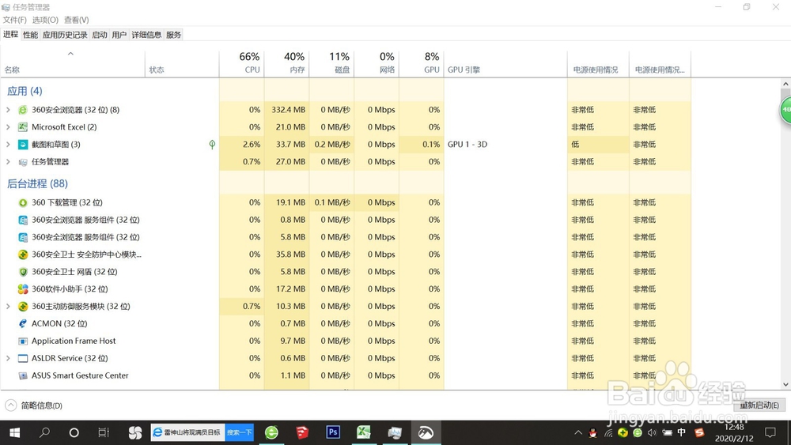This screenshot has width=791, height=445.
Task: Expand the 360安全浏览器 (32 位) (8) group
Action: 8,110
